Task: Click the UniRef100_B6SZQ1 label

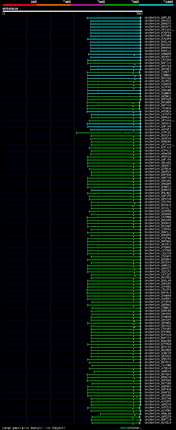Action: (158, 78)
